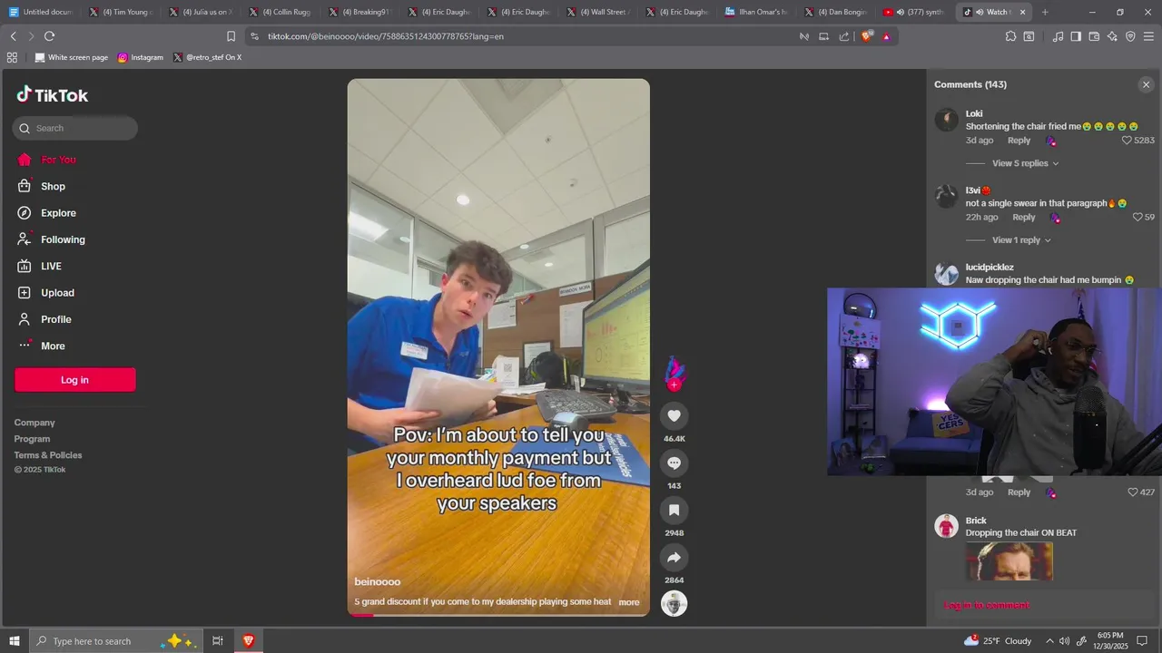The image size is (1162, 653).
Task: Close the comments panel
Action: 1146,84
